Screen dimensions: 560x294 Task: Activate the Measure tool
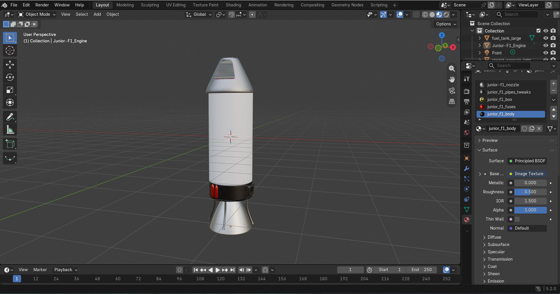tap(10, 130)
